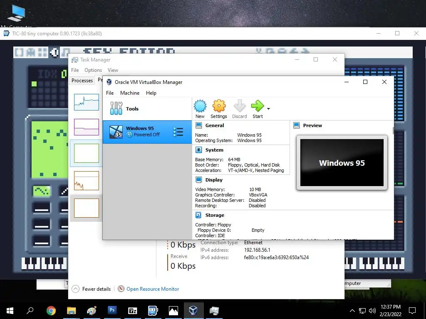Open the notification center icon
Viewport: 426px width, 319px height.
click(x=412, y=311)
